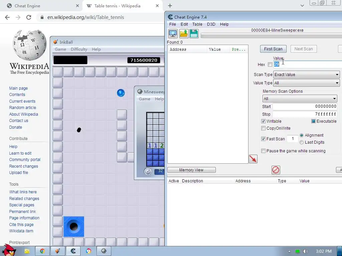Open a new browser tab with plus
The height and width of the screenshot is (256, 342).
170,6
